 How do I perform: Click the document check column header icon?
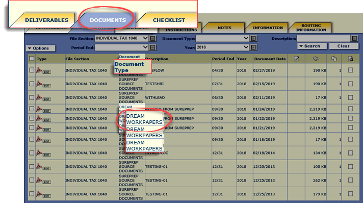(x=350, y=59)
